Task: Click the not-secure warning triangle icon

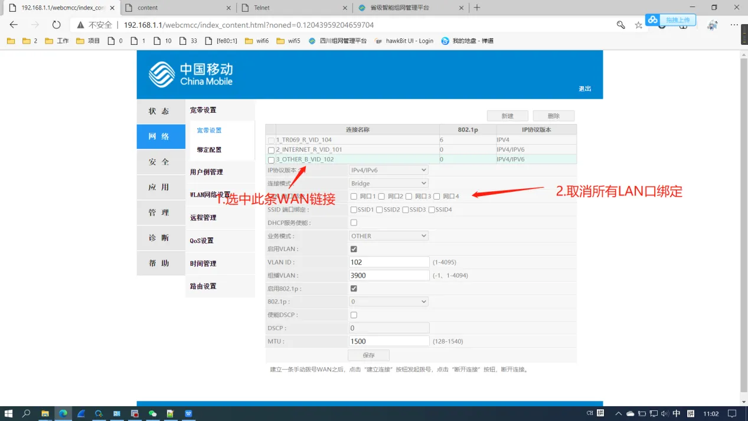Action: coord(80,25)
